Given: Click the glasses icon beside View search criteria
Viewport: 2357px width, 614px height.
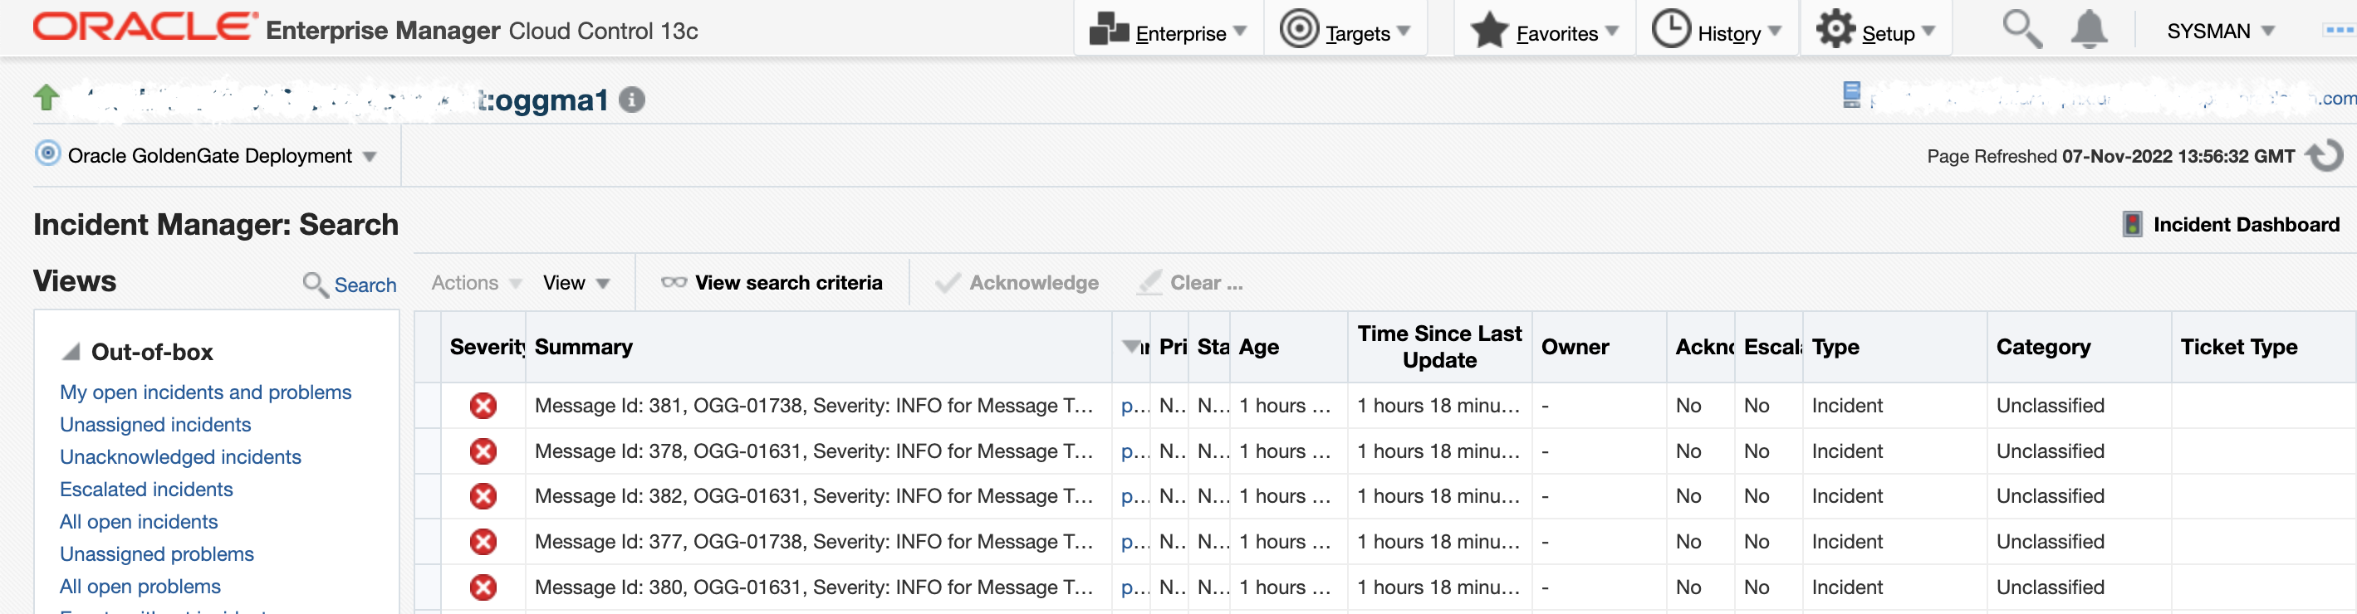Looking at the screenshot, I should [x=674, y=282].
